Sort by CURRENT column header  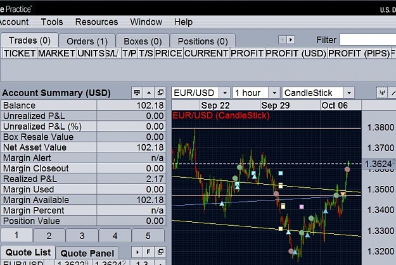coord(207,53)
